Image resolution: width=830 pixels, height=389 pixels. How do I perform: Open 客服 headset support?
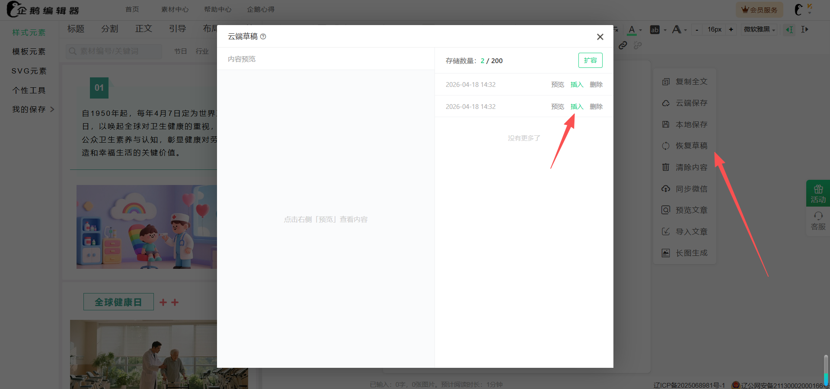(x=818, y=221)
